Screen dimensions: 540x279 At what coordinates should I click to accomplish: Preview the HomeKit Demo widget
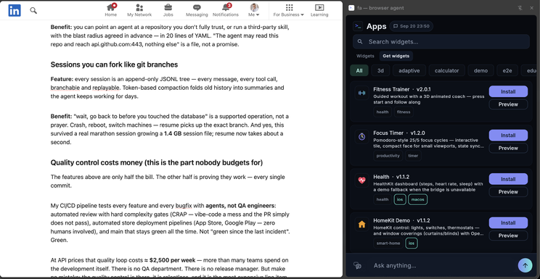point(508,236)
